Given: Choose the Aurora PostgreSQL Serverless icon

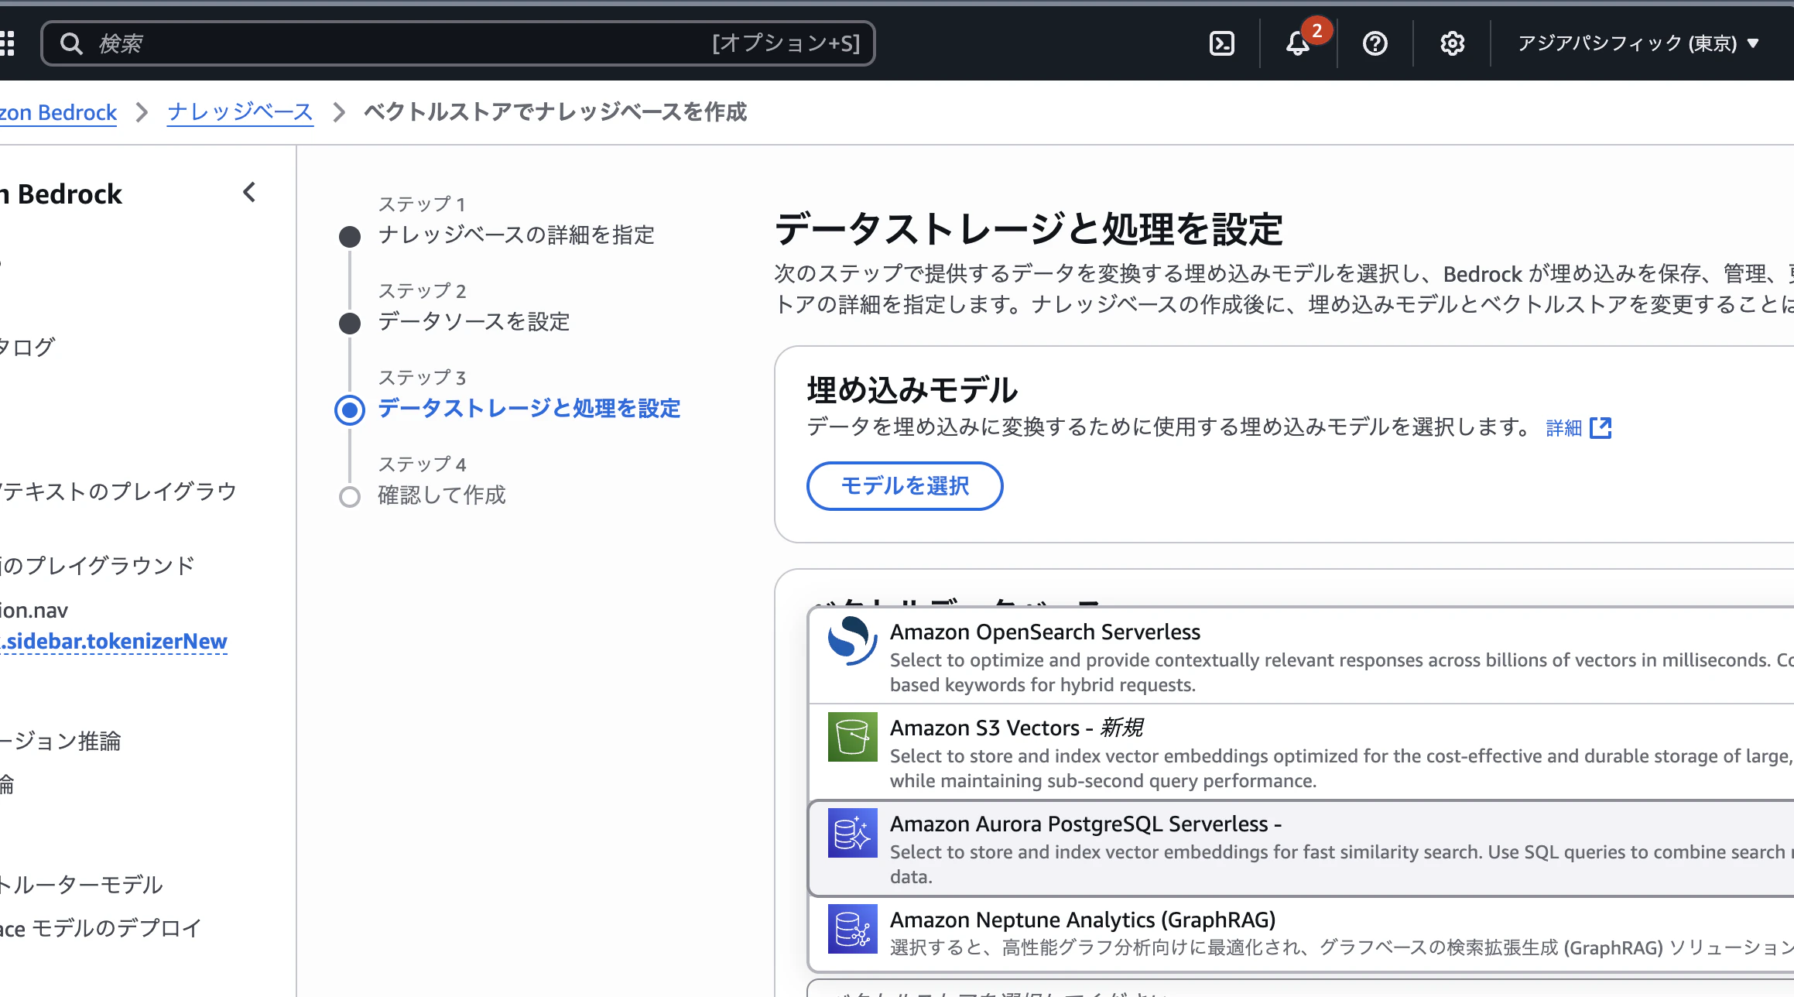Looking at the screenshot, I should (x=852, y=833).
